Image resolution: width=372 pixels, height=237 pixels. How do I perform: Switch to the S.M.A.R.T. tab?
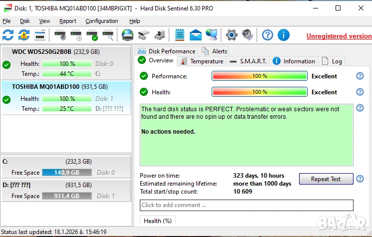coord(248,61)
